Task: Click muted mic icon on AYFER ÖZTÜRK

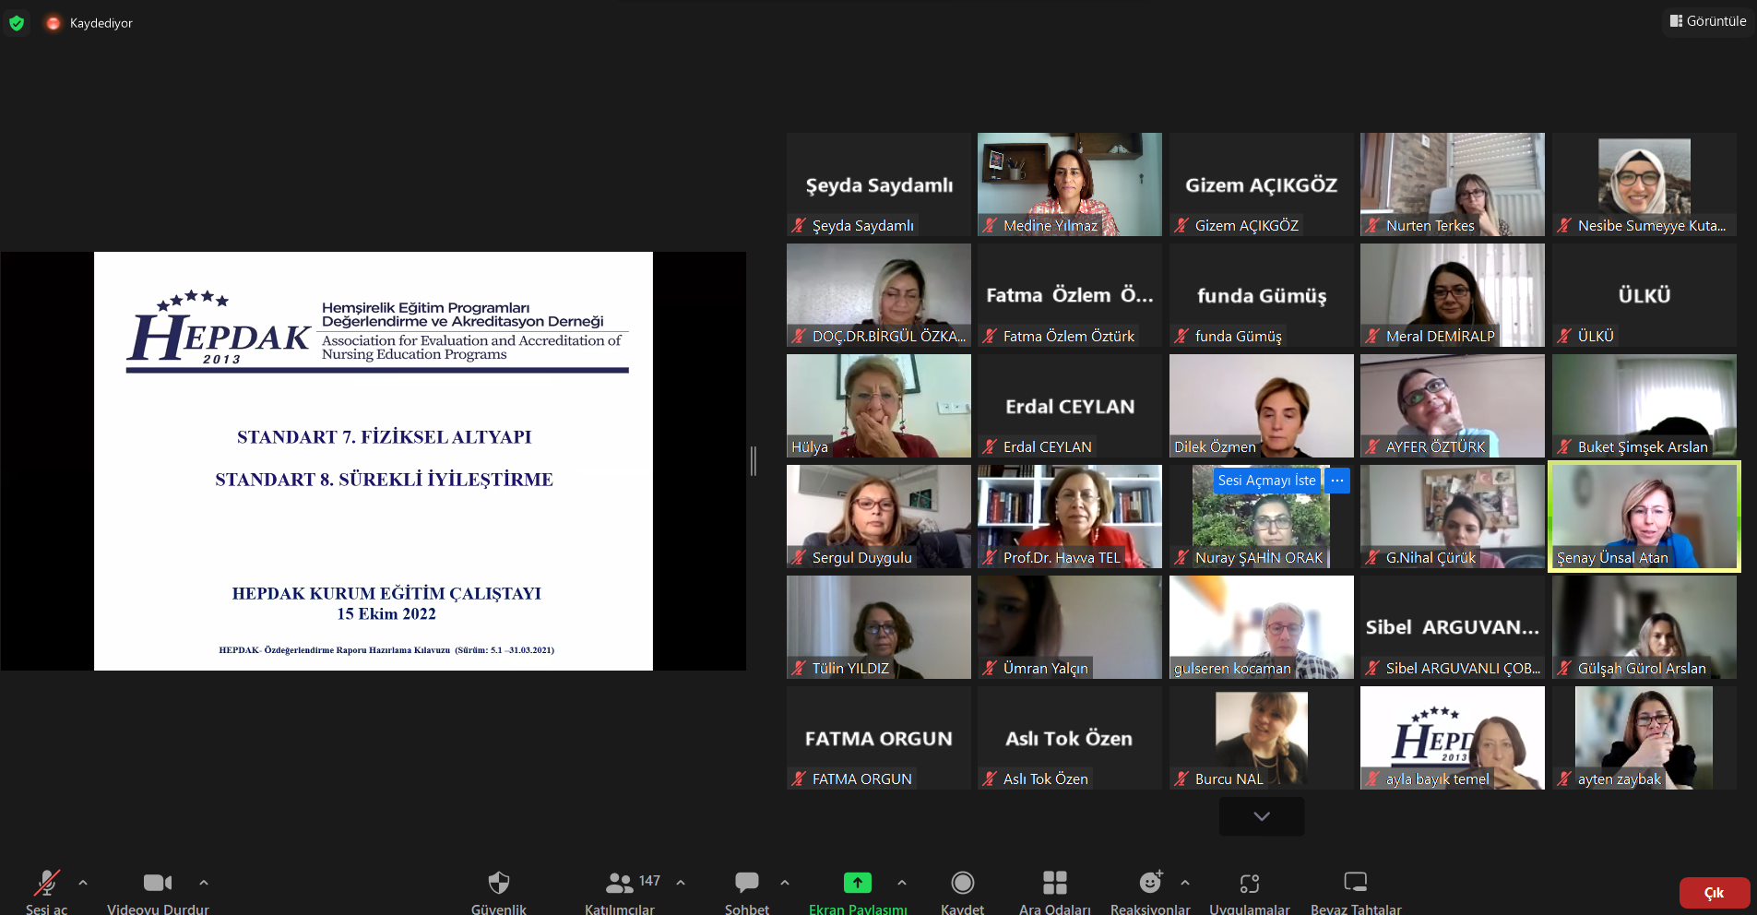Action: click(x=1373, y=446)
